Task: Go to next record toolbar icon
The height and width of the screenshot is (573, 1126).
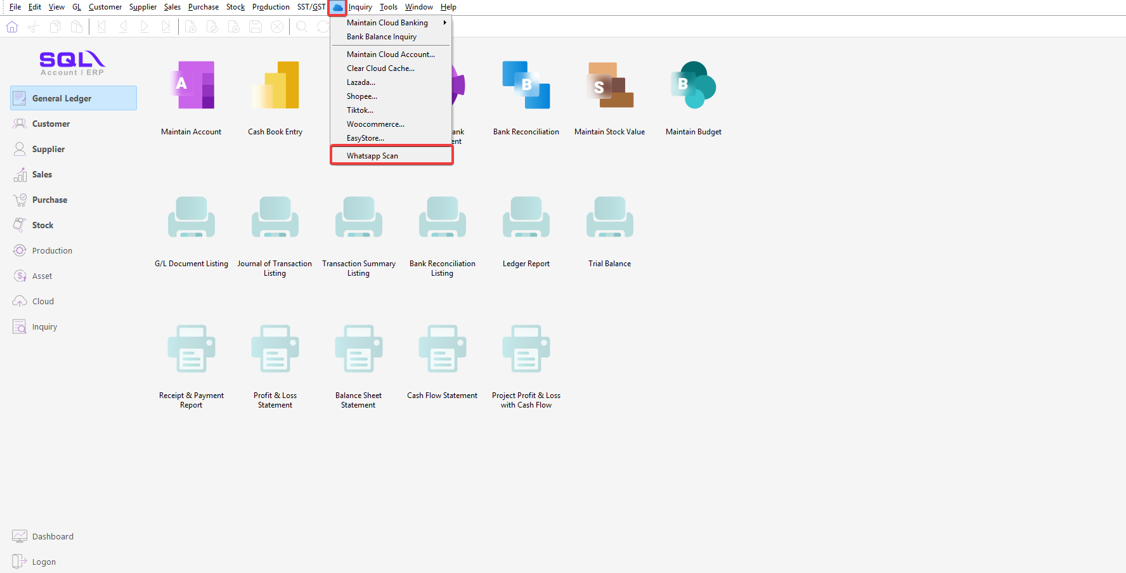Action: tap(145, 27)
